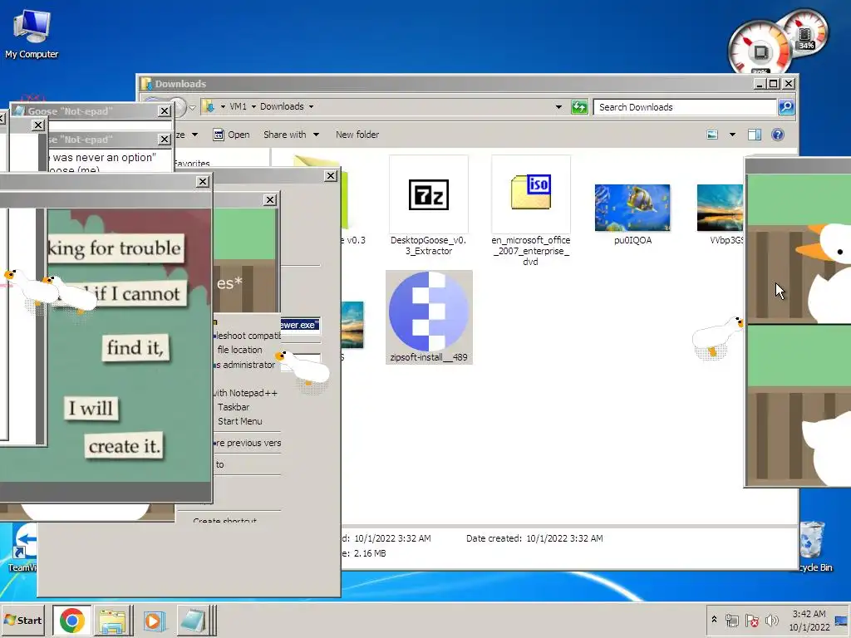Choose Run as administrator in the context menu

click(x=245, y=365)
